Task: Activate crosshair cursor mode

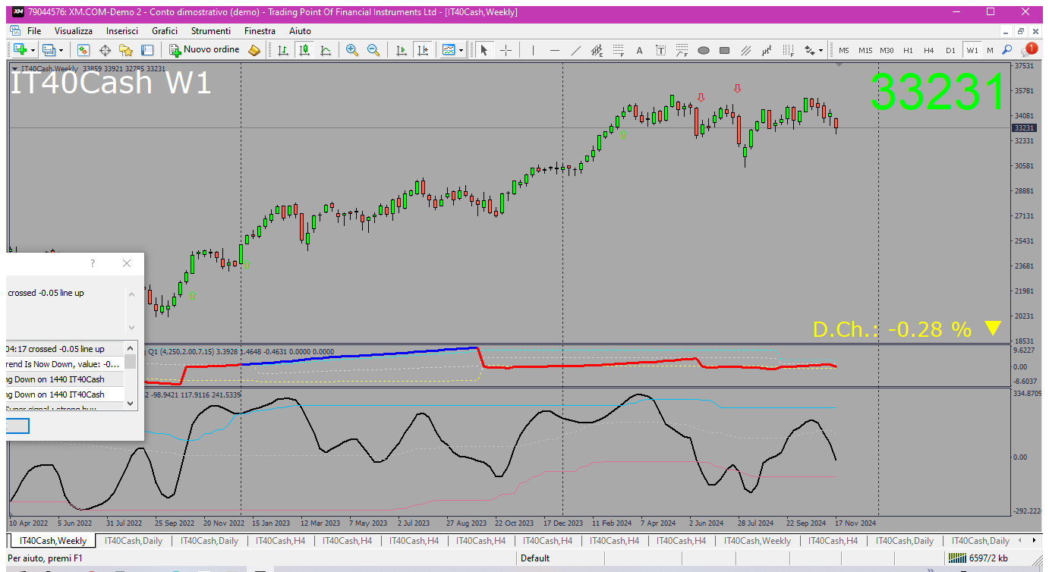Action: point(506,50)
